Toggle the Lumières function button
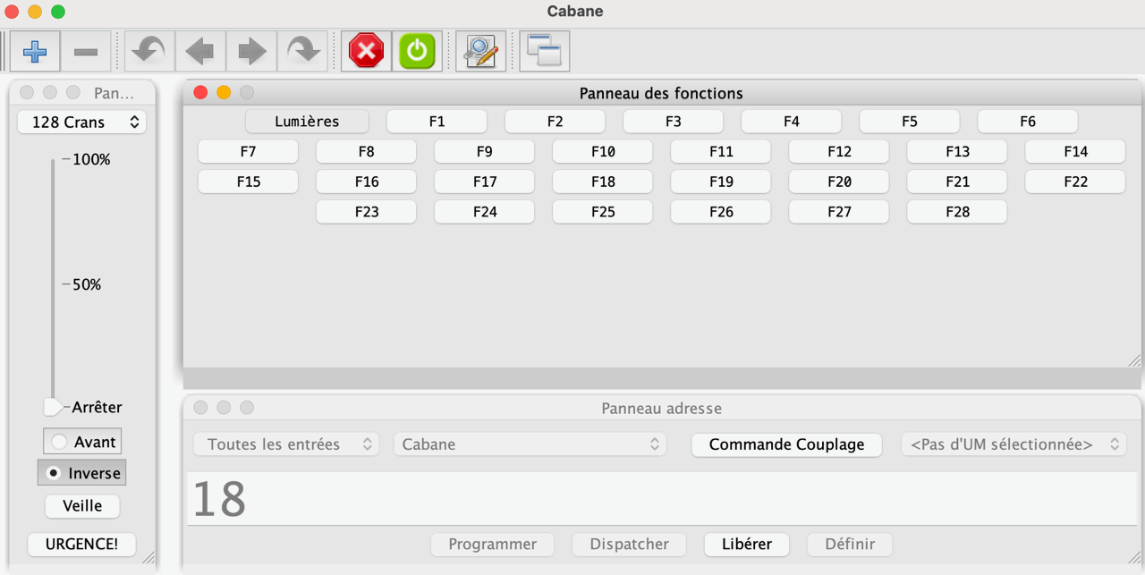The width and height of the screenshot is (1145, 575). pyautogui.click(x=307, y=122)
